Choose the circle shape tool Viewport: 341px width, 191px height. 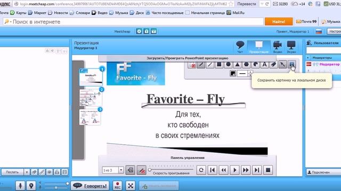pos(228,65)
